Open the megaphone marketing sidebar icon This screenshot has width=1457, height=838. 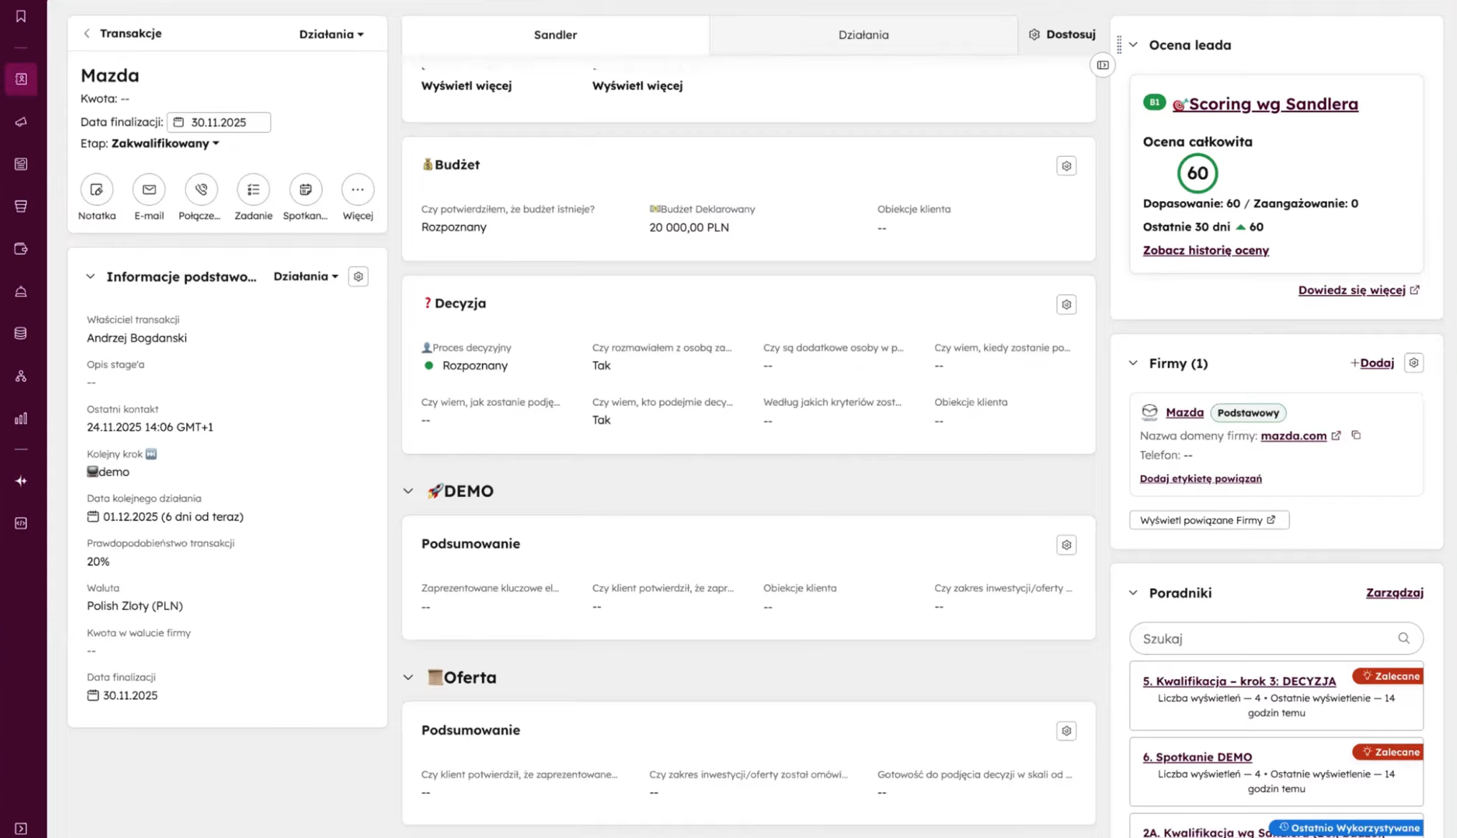click(21, 122)
